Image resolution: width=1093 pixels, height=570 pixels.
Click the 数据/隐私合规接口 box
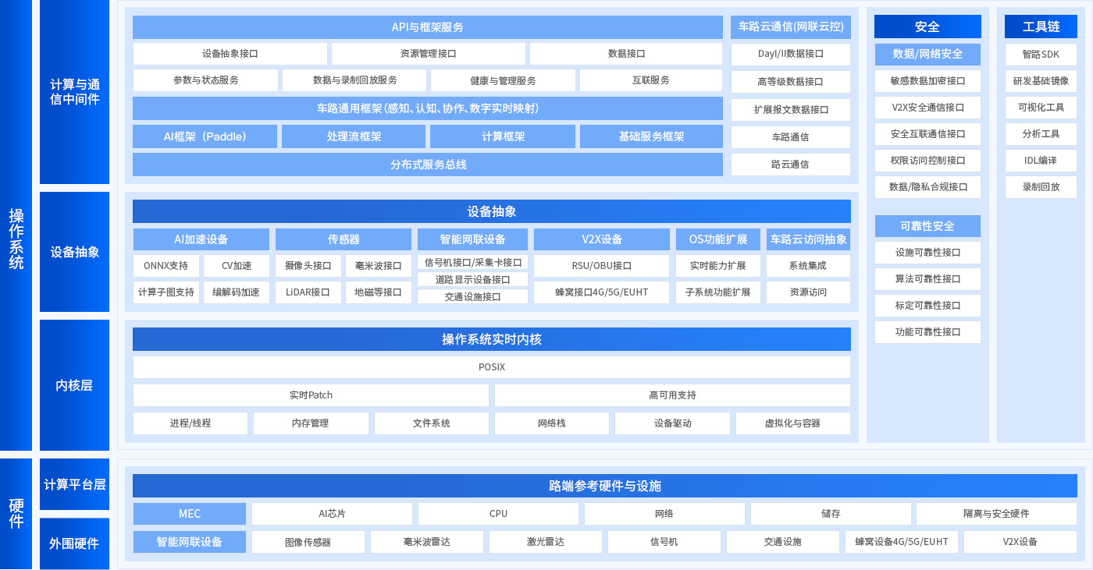(x=927, y=187)
